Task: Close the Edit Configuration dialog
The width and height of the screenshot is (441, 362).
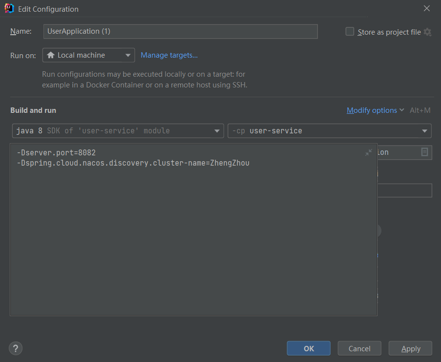Action: tap(427, 8)
